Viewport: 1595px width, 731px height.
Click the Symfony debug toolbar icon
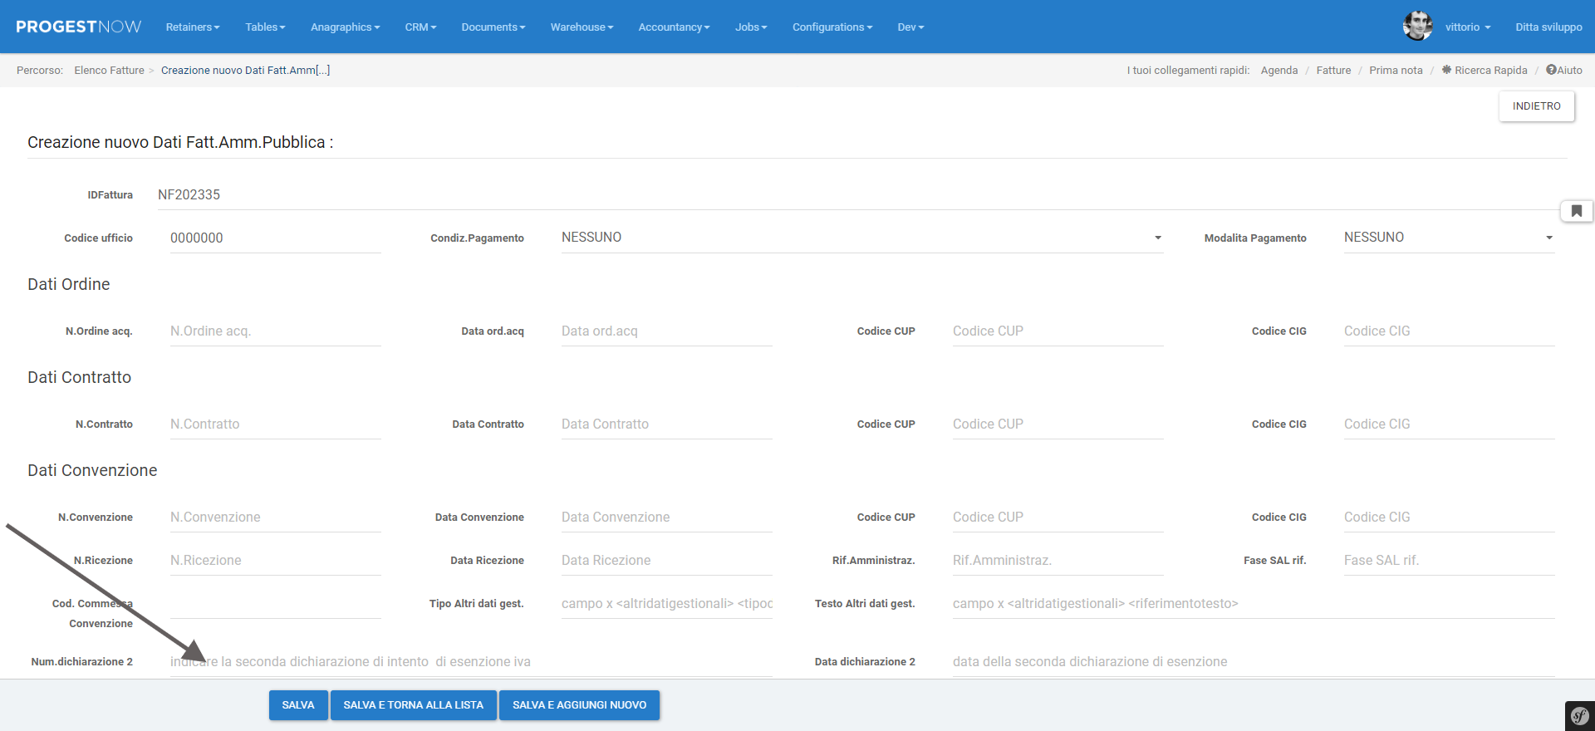pos(1579,716)
